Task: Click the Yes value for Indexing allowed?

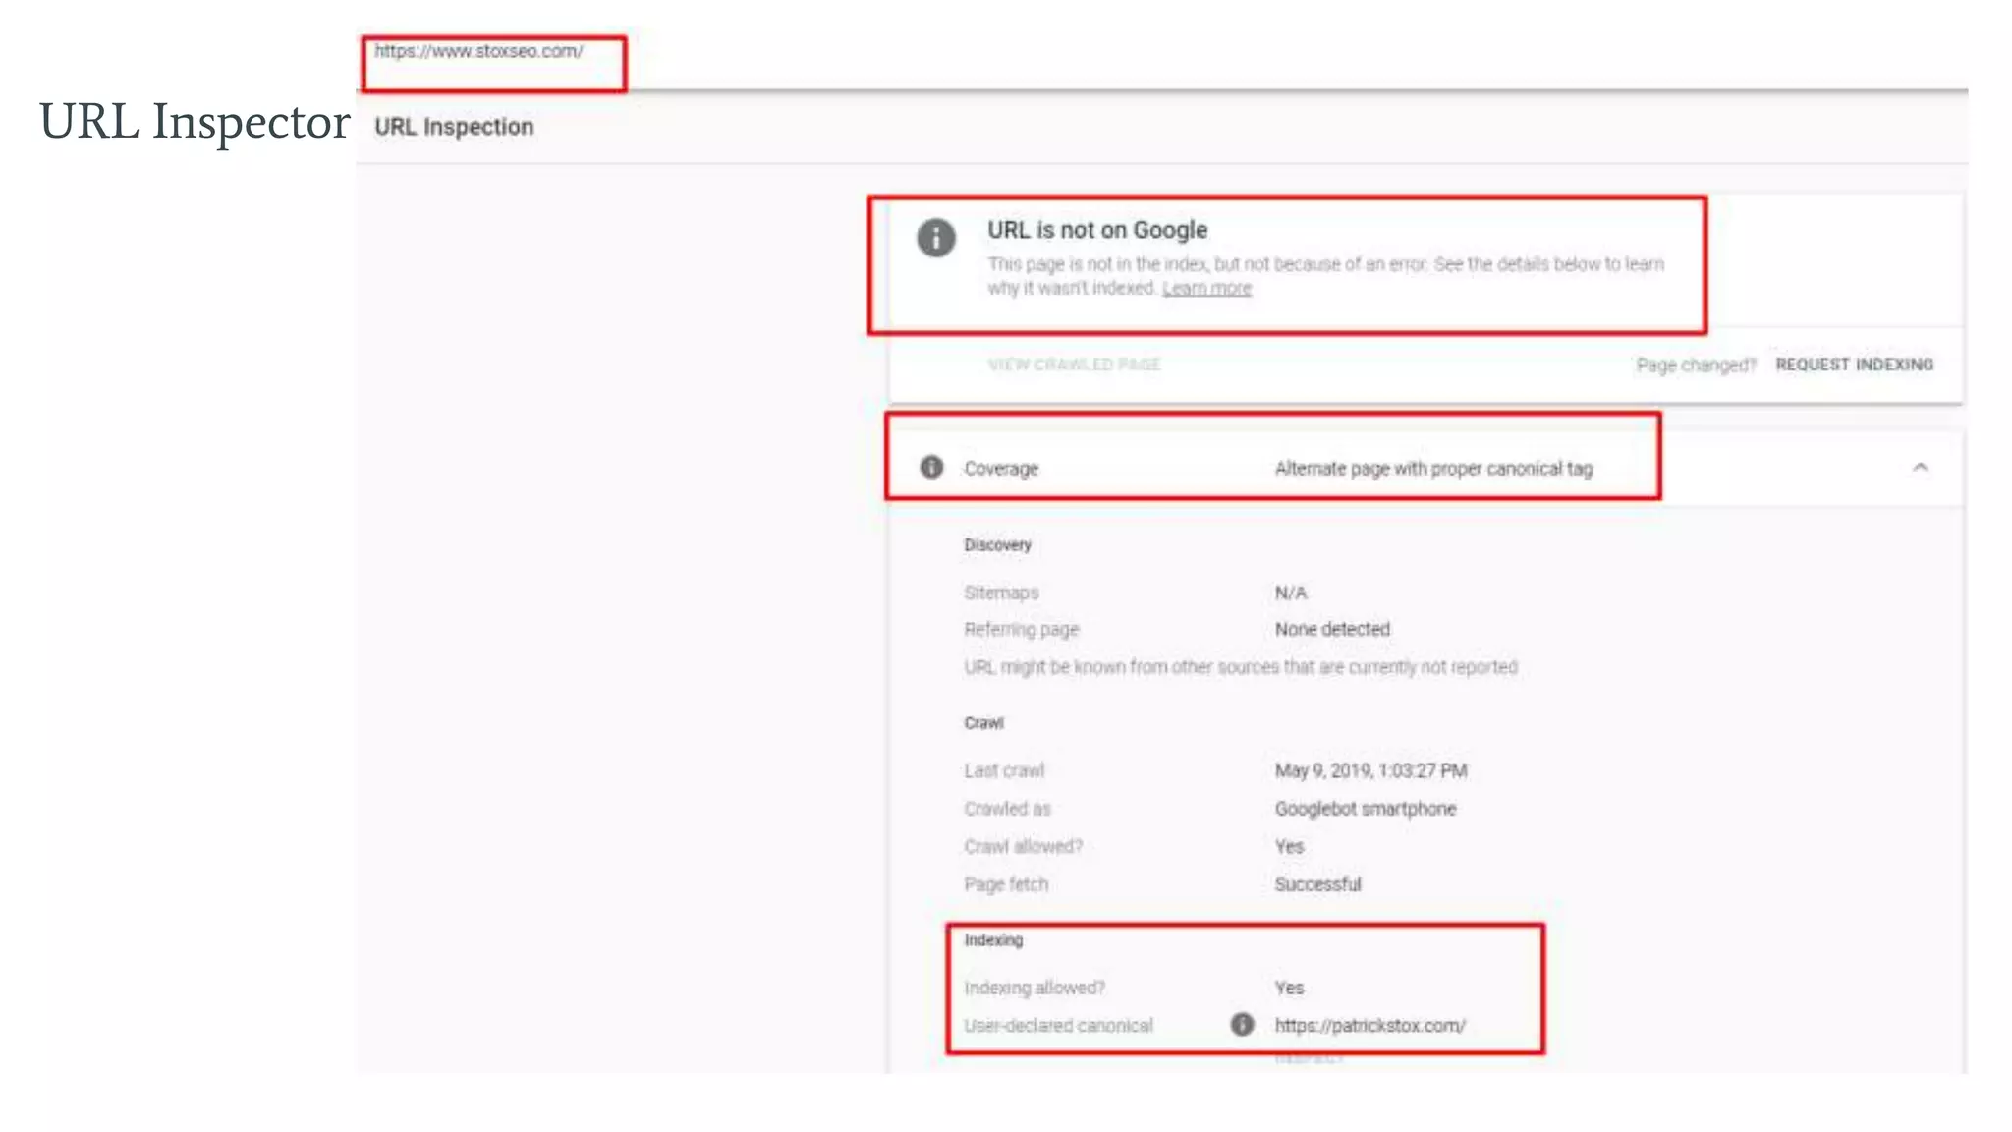Action: [1289, 988]
